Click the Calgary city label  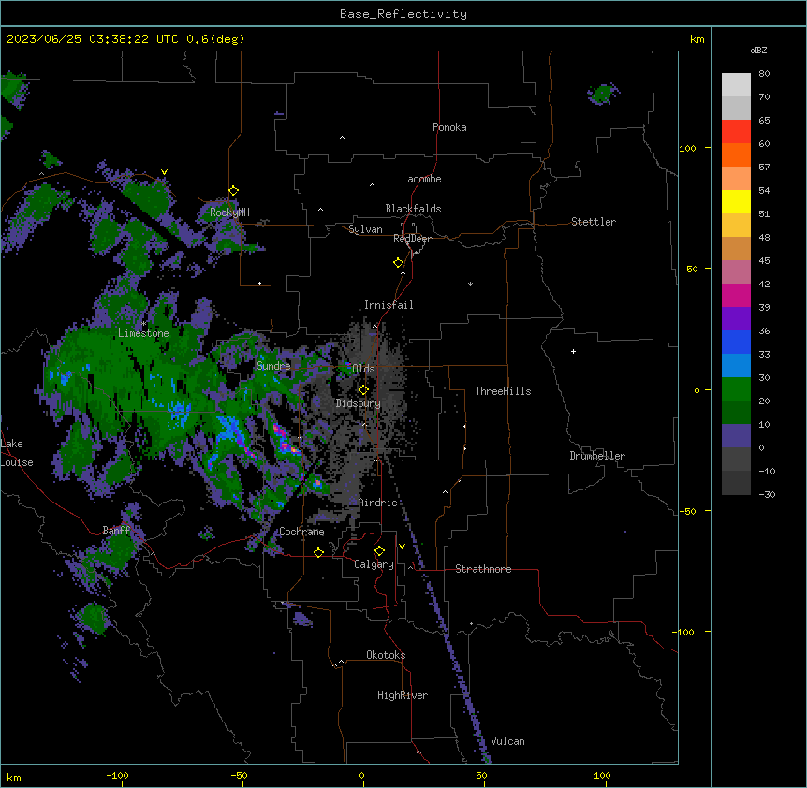[x=374, y=564]
